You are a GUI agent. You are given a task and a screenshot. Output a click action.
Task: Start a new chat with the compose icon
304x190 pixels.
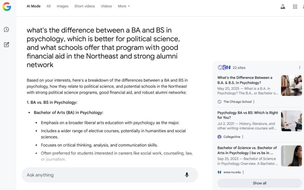[x=7, y=44]
